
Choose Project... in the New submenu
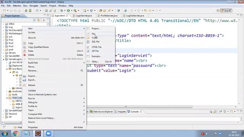(100, 29)
